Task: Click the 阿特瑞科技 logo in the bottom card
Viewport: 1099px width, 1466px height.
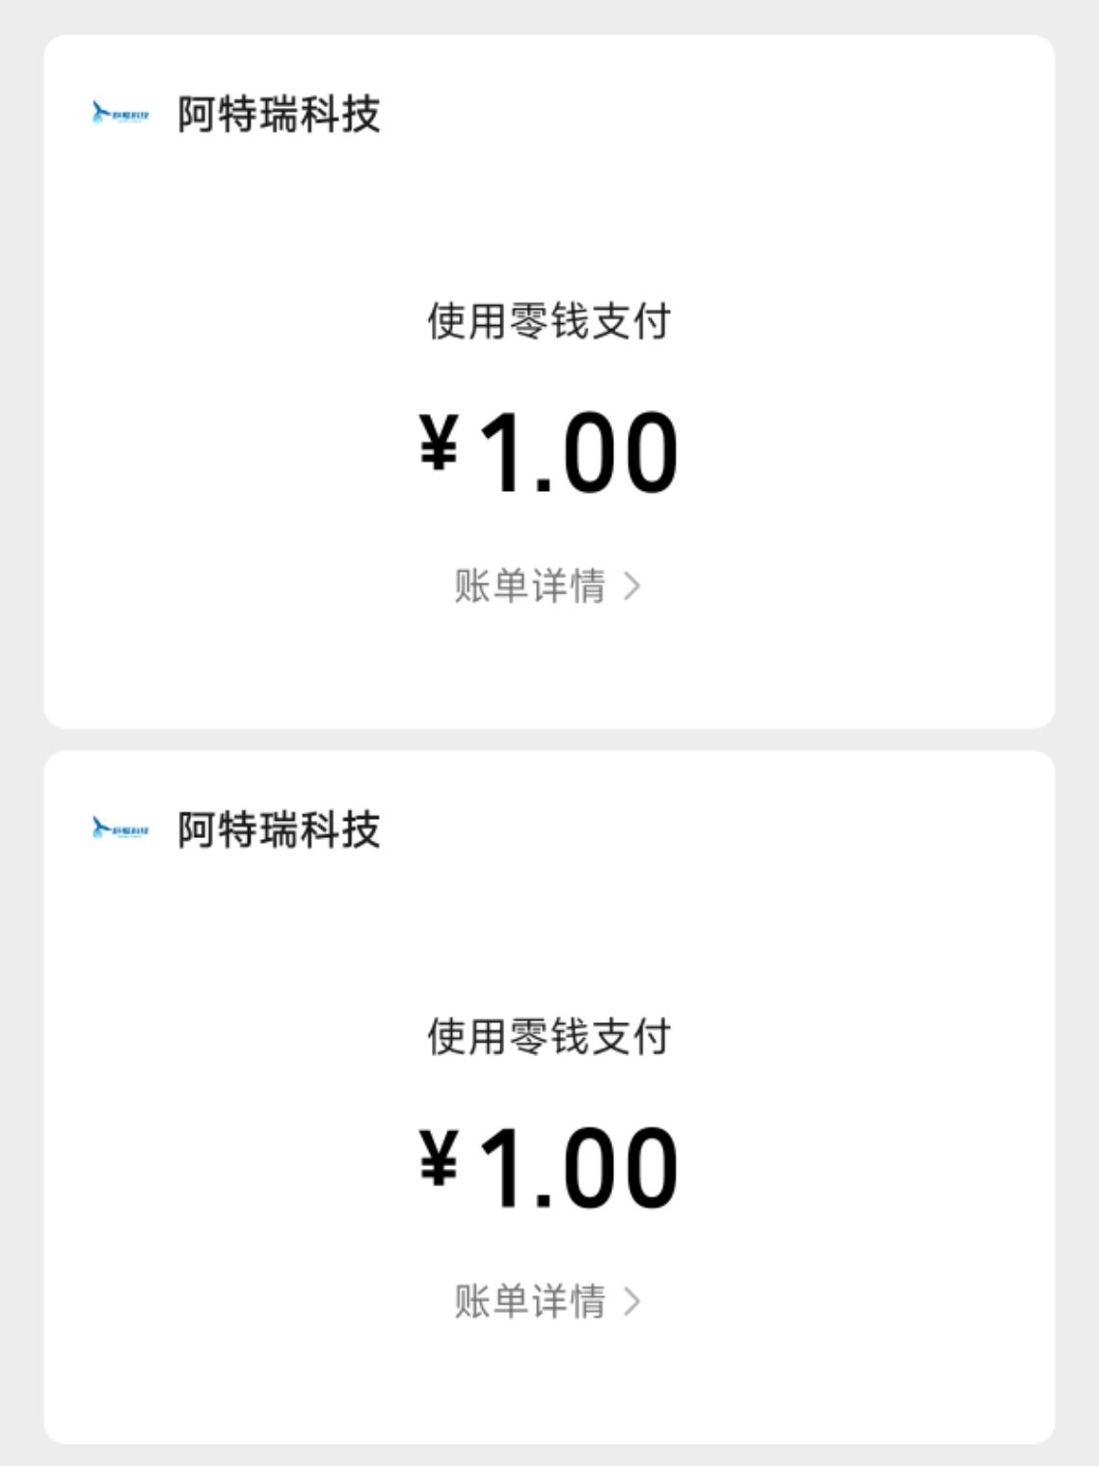Action: [x=121, y=829]
